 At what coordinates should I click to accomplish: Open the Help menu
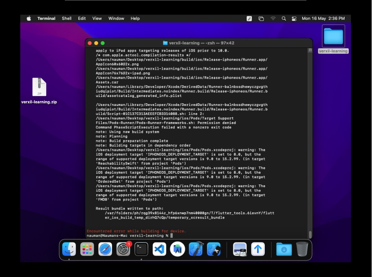coord(135,18)
